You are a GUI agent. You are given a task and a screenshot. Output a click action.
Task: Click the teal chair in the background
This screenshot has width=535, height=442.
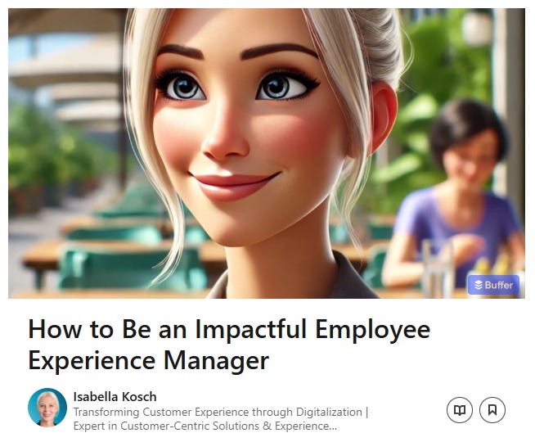[132, 268]
